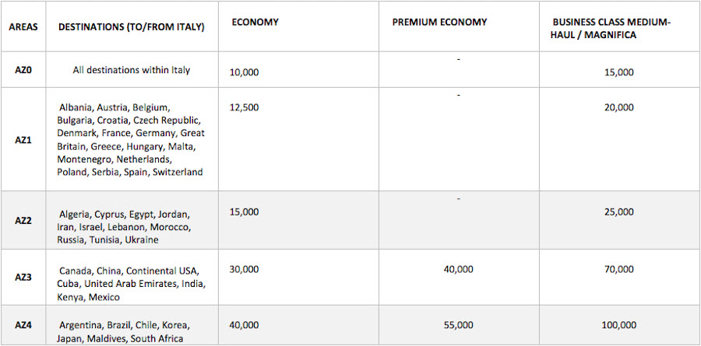701x346 pixels.
Task: Select the AZ3 area row label
Action: pos(23,278)
